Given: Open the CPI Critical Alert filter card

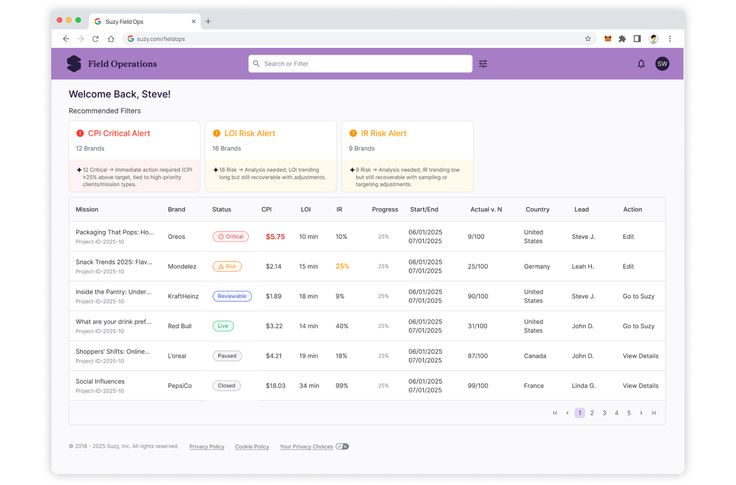Looking at the screenshot, I should coord(134,156).
